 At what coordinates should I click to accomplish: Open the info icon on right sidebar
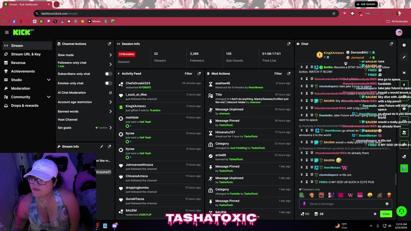coord(404,45)
